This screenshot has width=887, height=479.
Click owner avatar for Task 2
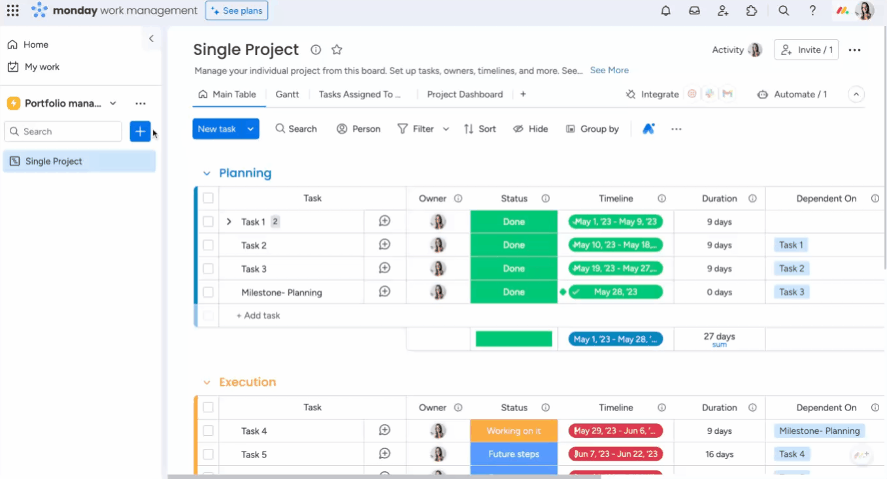pyautogui.click(x=438, y=245)
